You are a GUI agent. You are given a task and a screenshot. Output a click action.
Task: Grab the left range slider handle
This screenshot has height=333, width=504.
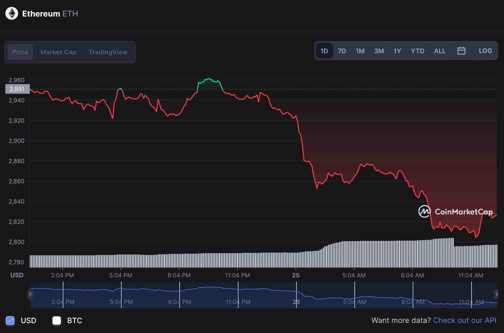[x=30, y=294]
